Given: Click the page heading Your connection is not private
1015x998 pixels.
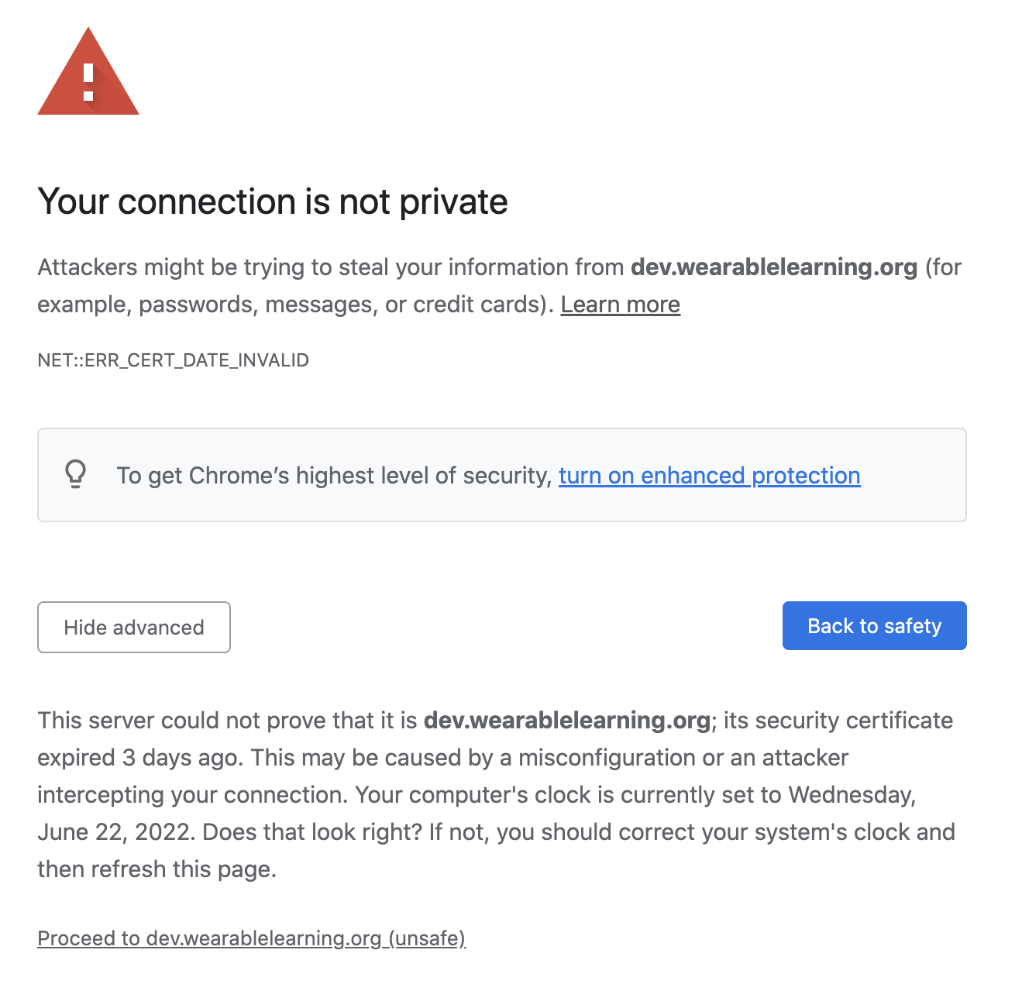Looking at the screenshot, I should 272,201.
